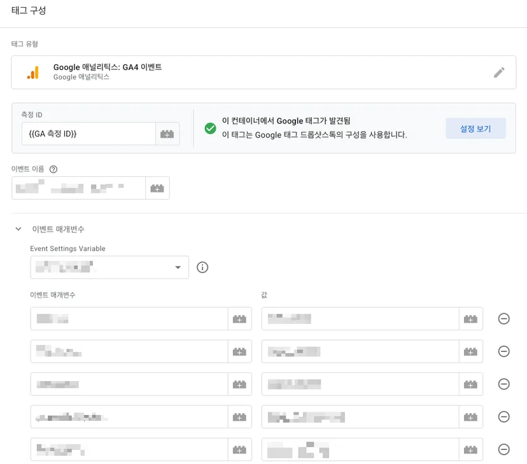Screen dimensions: 527x464
Task: Show info about Event Settings Variable
Action: pos(202,267)
